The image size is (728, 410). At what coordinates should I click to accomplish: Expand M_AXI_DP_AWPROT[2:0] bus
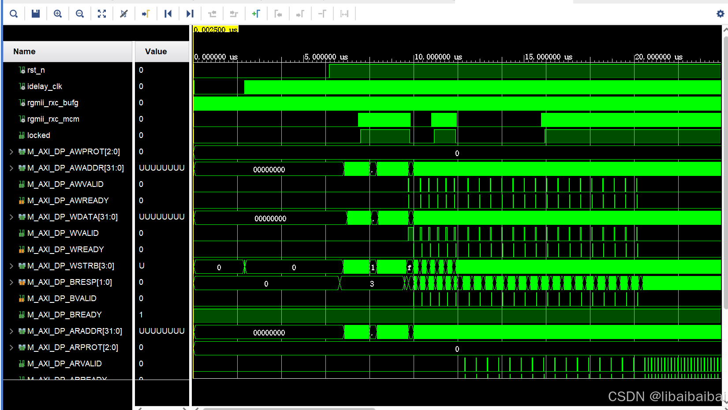(x=11, y=152)
